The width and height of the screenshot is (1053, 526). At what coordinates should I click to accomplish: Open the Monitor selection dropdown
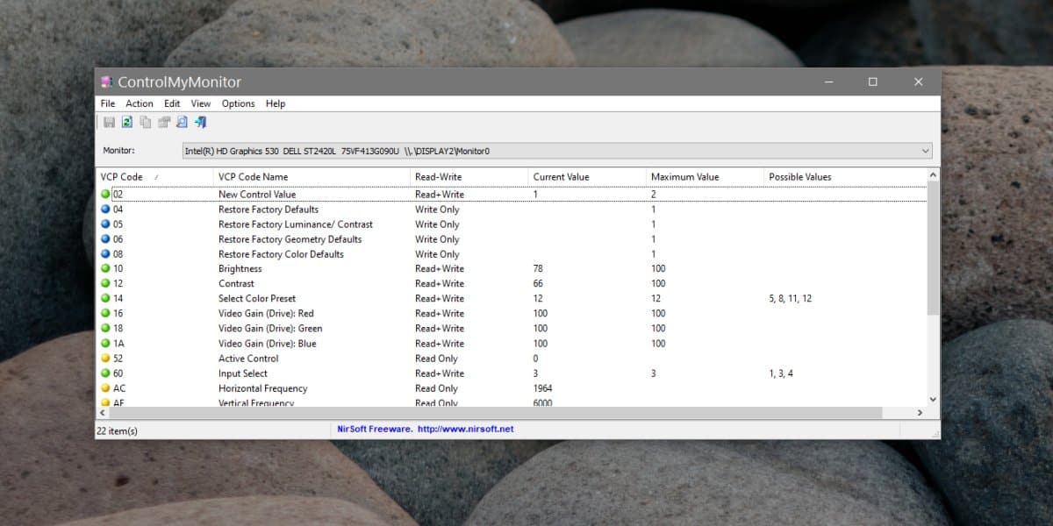coord(925,150)
